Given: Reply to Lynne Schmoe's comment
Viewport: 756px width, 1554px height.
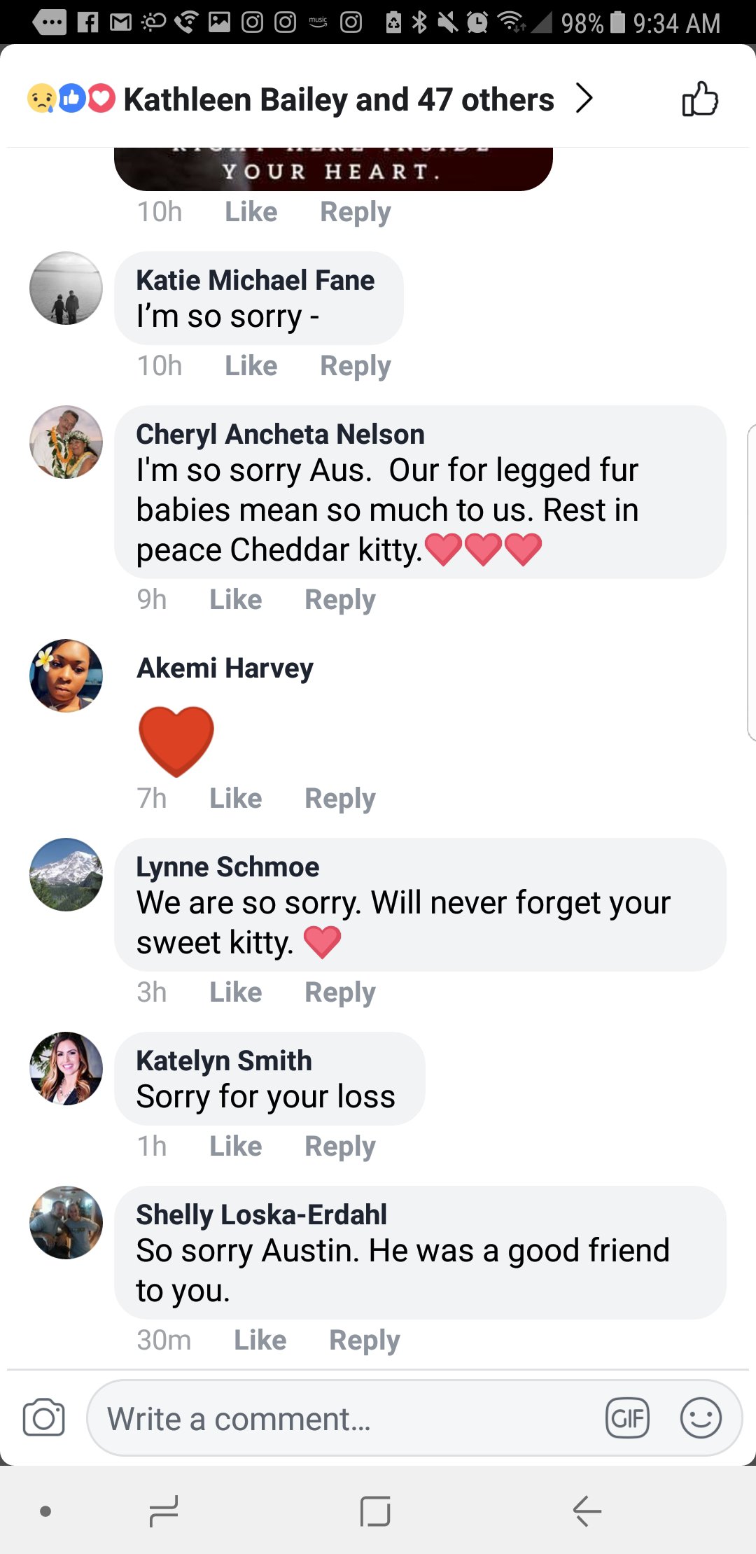Looking at the screenshot, I should point(340,992).
